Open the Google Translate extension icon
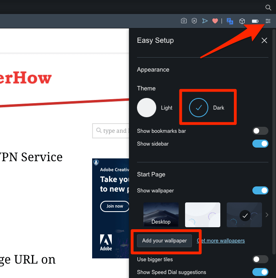The image size is (276, 278). click(230, 21)
